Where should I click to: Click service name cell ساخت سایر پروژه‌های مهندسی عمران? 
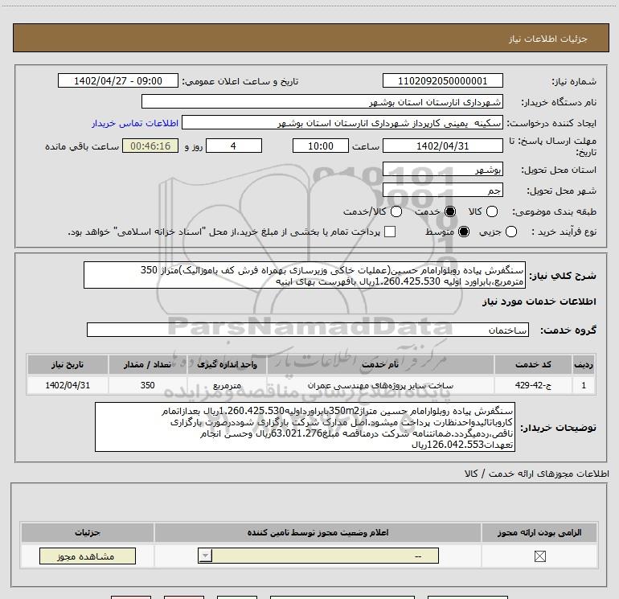click(x=380, y=385)
